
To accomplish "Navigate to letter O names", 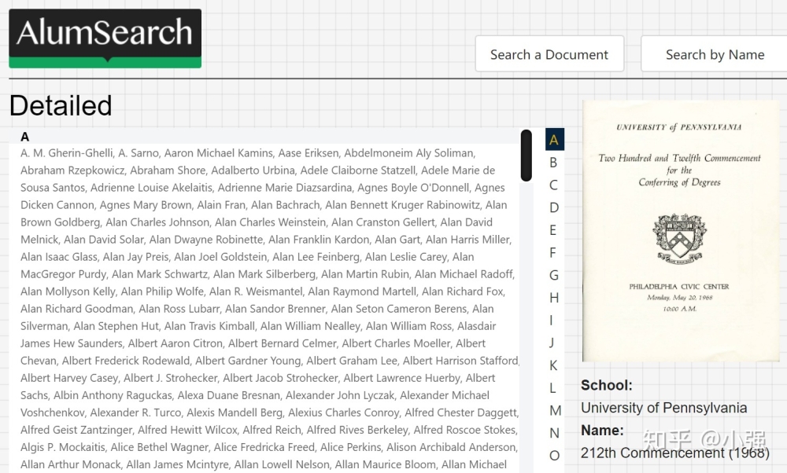I will [554, 456].
